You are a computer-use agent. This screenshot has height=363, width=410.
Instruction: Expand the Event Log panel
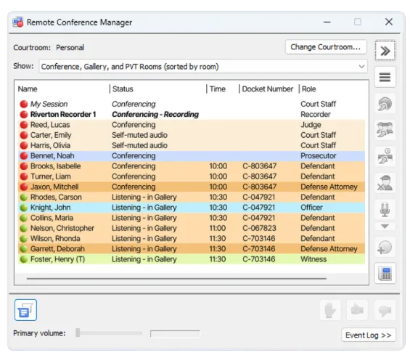pos(369,335)
